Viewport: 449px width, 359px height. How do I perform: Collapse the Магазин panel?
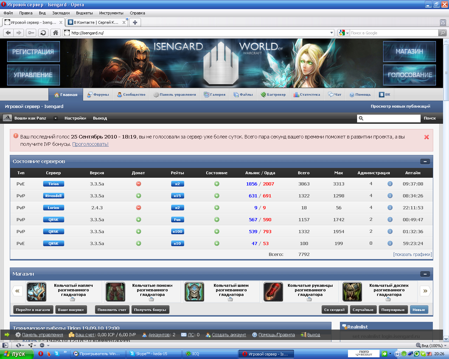[x=425, y=274]
